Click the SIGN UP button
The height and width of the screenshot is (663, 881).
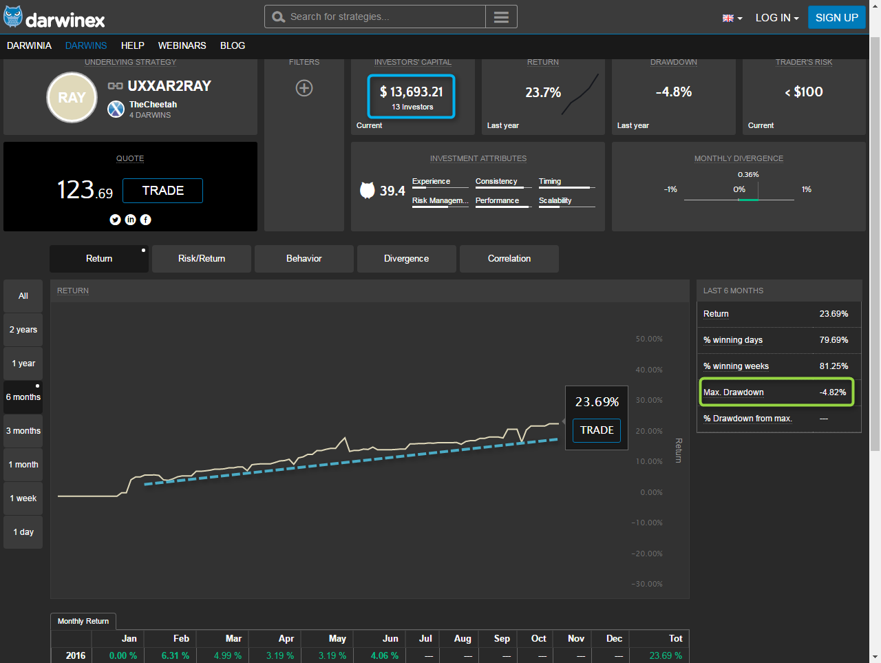tap(836, 18)
